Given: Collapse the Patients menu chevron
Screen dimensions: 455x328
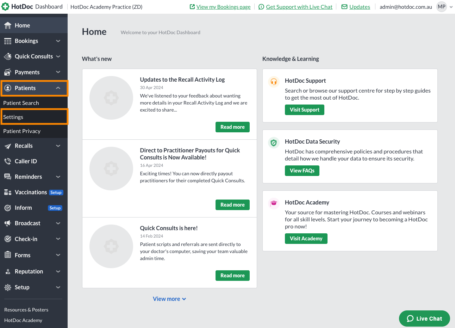Looking at the screenshot, I should (x=58, y=88).
